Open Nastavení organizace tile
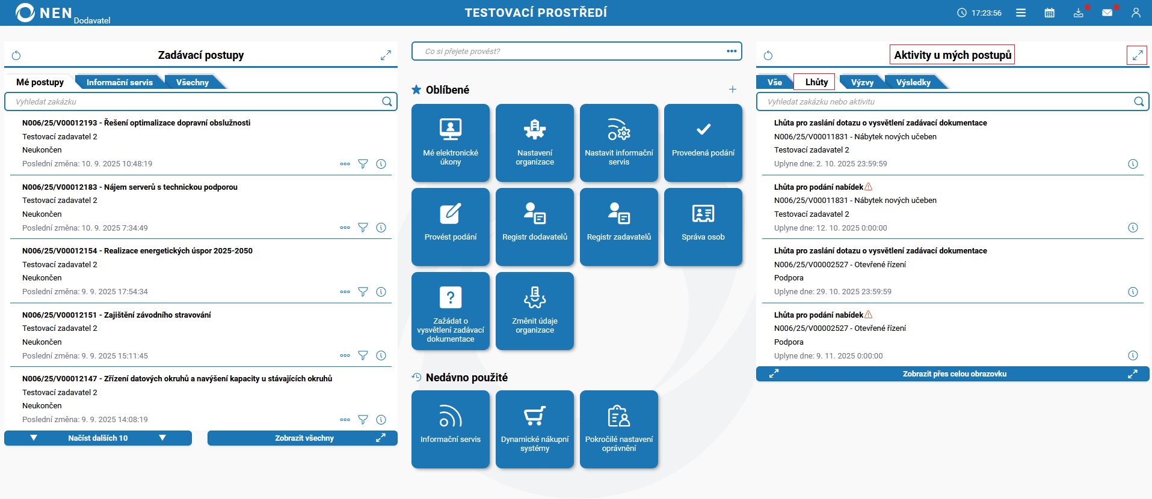Viewport: 1152px width, 499px height. point(535,143)
